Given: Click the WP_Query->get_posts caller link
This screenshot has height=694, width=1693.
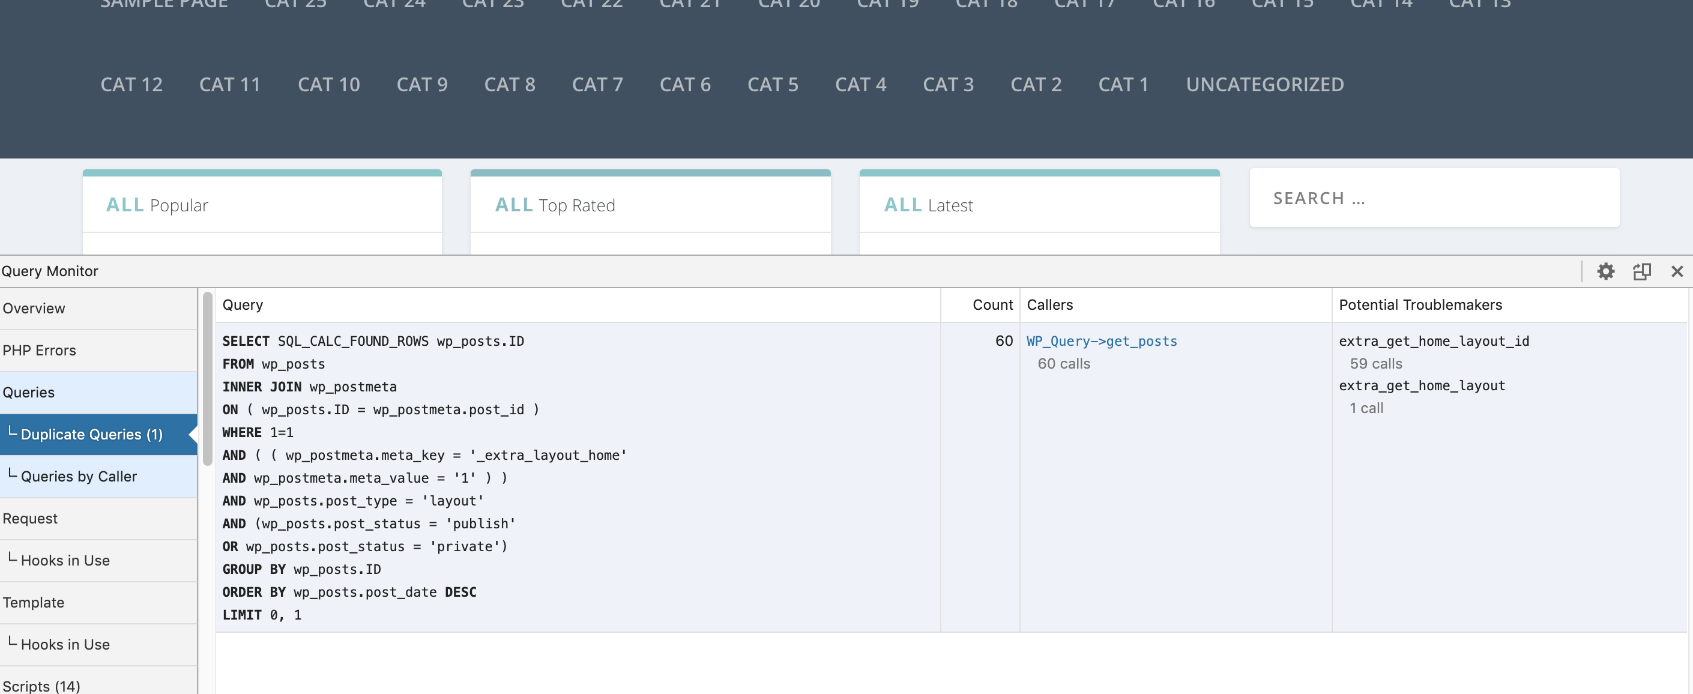Looking at the screenshot, I should click(x=1102, y=341).
